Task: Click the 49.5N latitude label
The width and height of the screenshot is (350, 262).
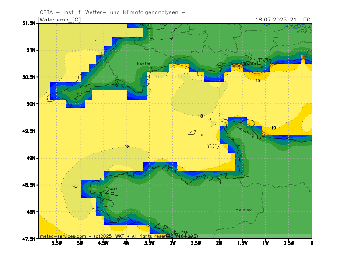Action: pos(29,131)
